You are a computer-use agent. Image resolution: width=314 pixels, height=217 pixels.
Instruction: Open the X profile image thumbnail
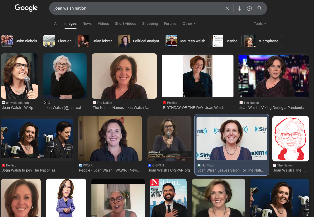(x=65, y=76)
